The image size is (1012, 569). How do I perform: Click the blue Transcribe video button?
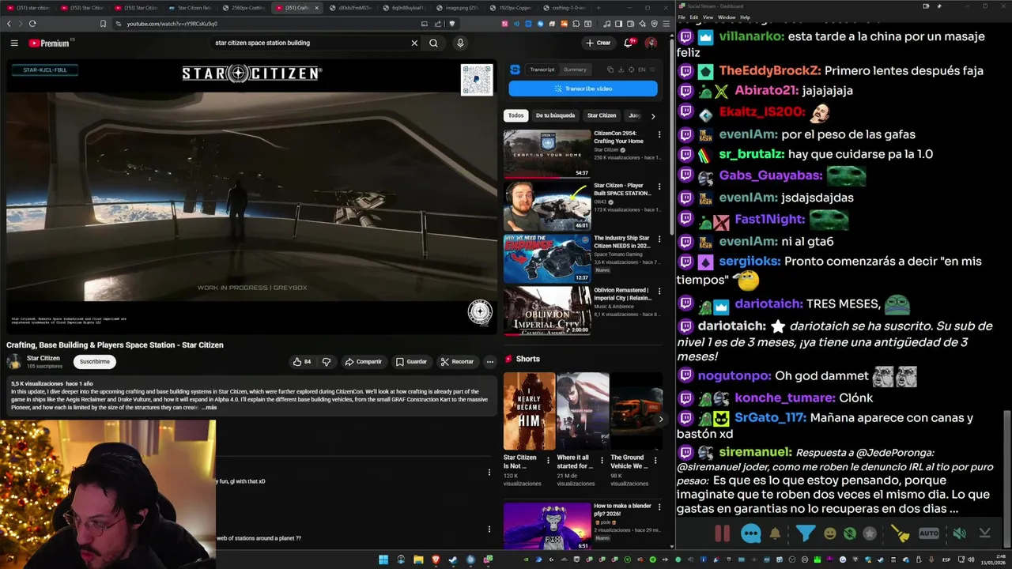coord(583,89)
